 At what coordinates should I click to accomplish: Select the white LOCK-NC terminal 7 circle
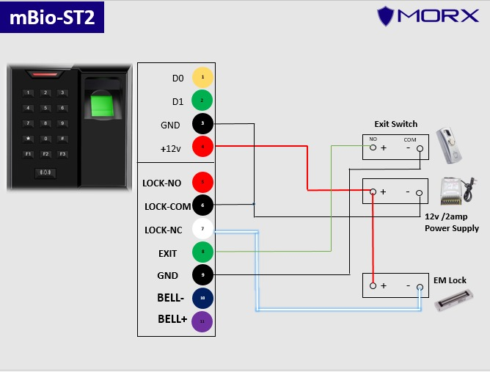tap(202, 230)
